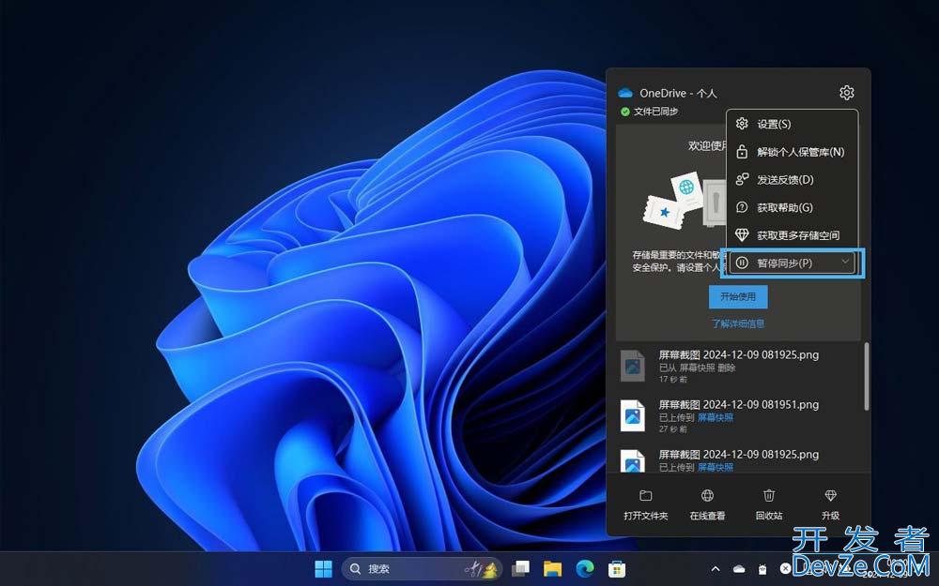
Task: Click the image thumbnail of 081951.png
Action: (x=632, y=415)
